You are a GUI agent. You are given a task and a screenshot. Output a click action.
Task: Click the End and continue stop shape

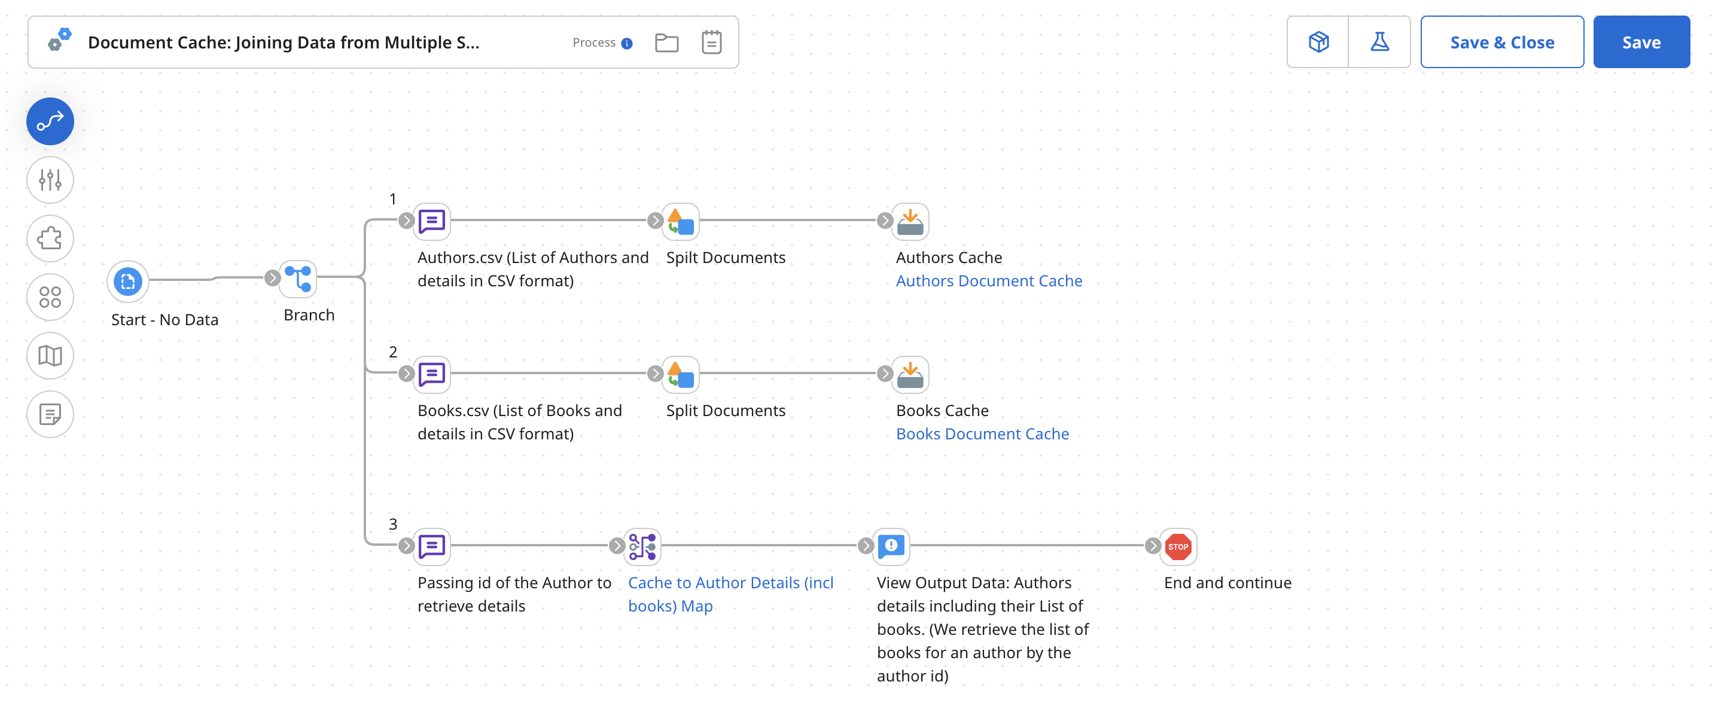click(1177, 546)
